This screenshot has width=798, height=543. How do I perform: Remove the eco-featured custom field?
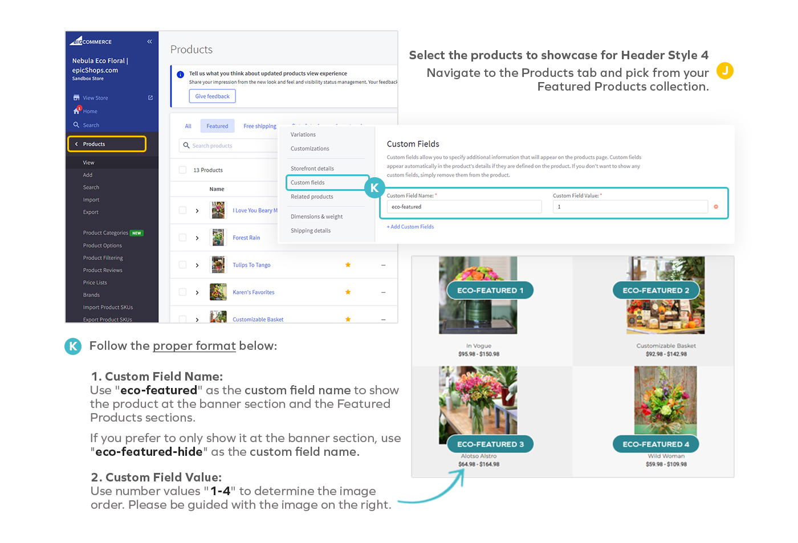[x=716, y=207]
